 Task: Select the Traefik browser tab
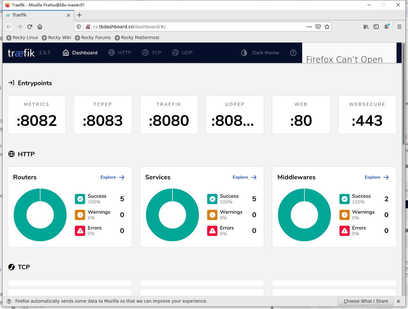[x=38, y=15]
